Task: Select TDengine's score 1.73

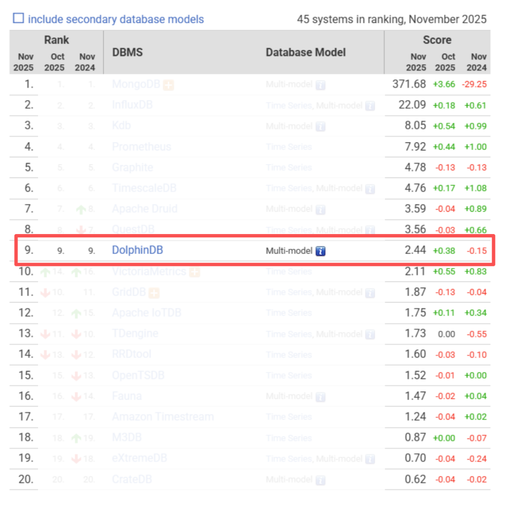Action: click(x=415, y=333)
